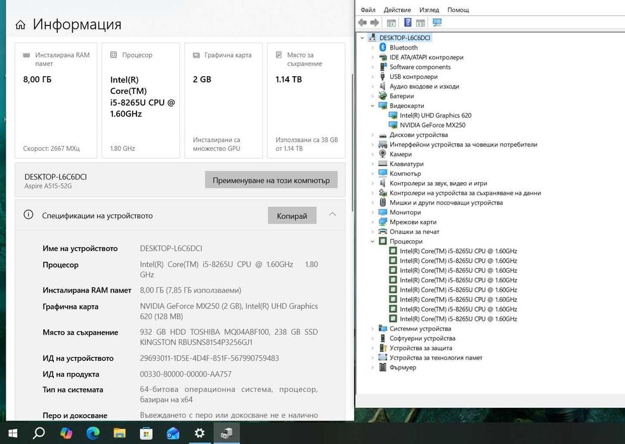This screenshot has width=625, height=444.
Task: Select the first i5-8265U processor entry
Action: [458, 251]
